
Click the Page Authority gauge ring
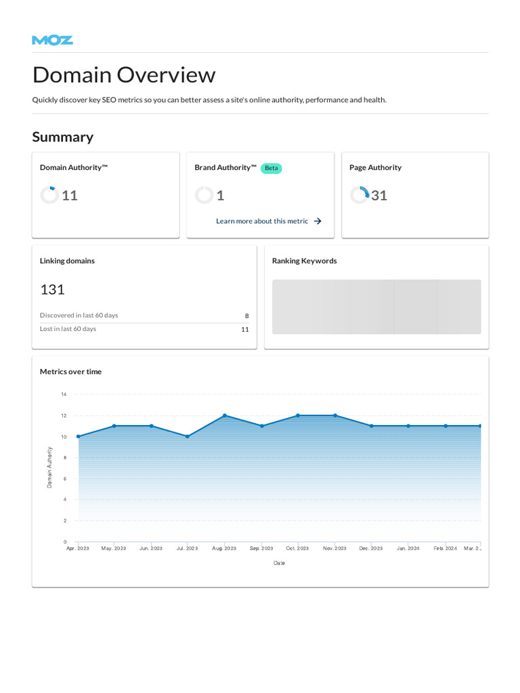(359, 195)
